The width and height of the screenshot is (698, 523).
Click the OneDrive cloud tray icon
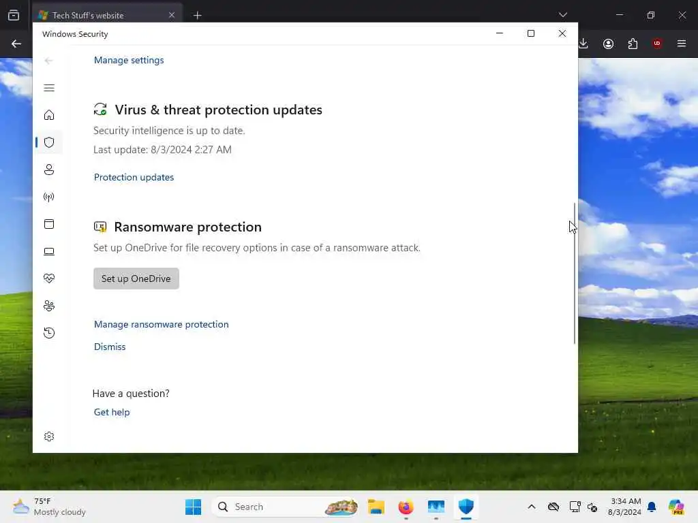(553, 507)
